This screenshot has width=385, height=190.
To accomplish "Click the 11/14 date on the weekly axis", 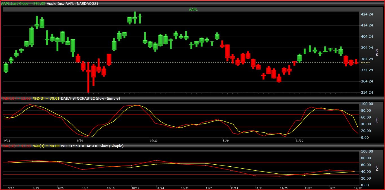I will (234, 188).
